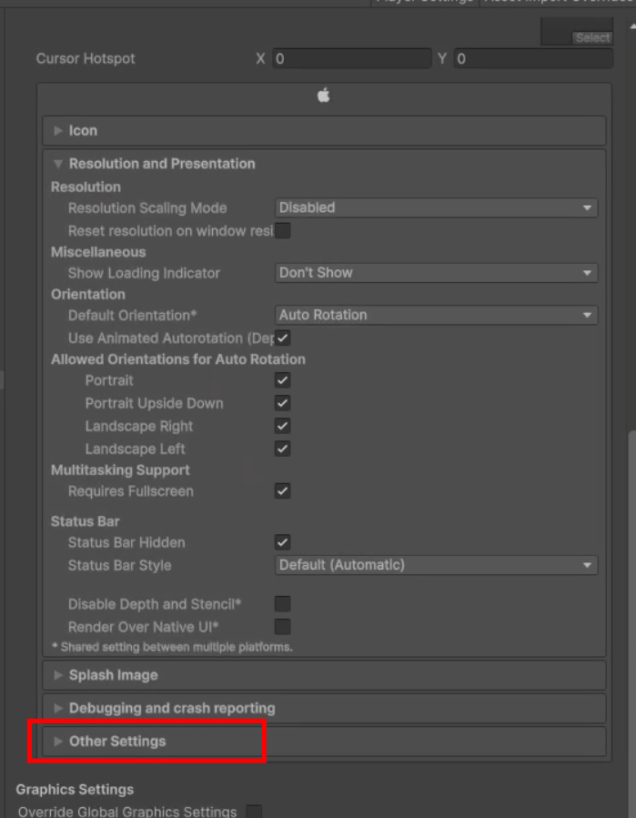This screenshot has height=818, width=636.
Task: Open the Show Loading Indicator dropdown
Action: (x=436, y=273)
